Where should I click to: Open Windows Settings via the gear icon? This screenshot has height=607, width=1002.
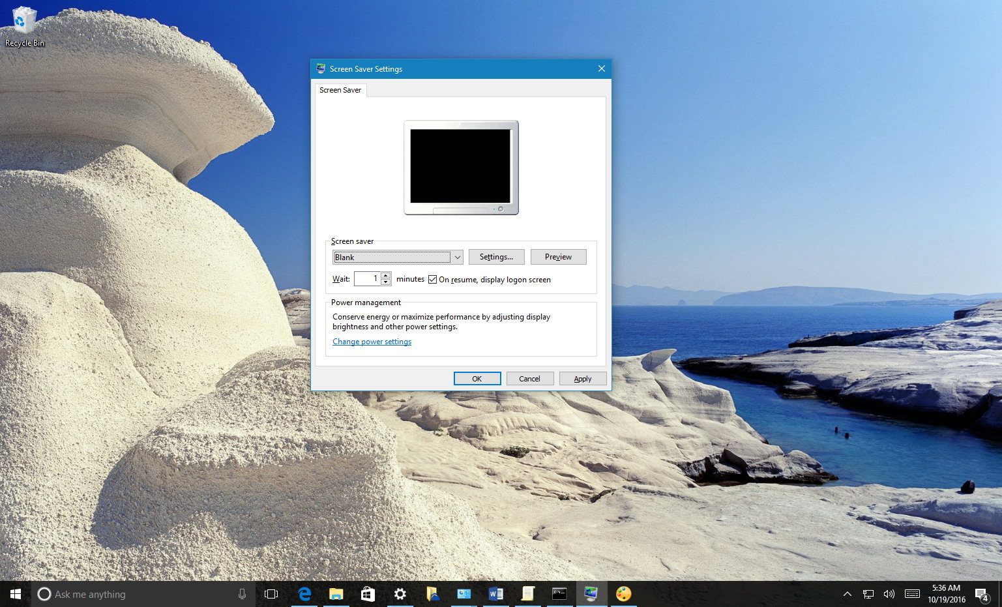pyautogui.click(x=400, y=594)
